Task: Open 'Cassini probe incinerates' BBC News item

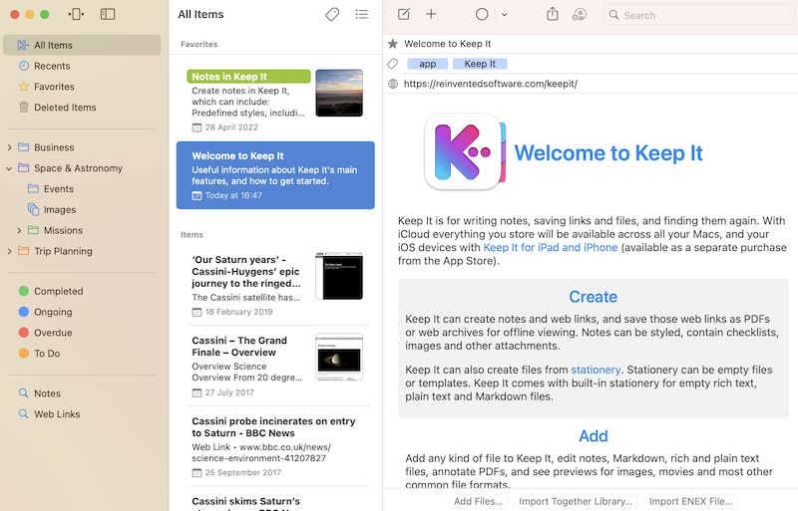Action: tap(275, 446)
